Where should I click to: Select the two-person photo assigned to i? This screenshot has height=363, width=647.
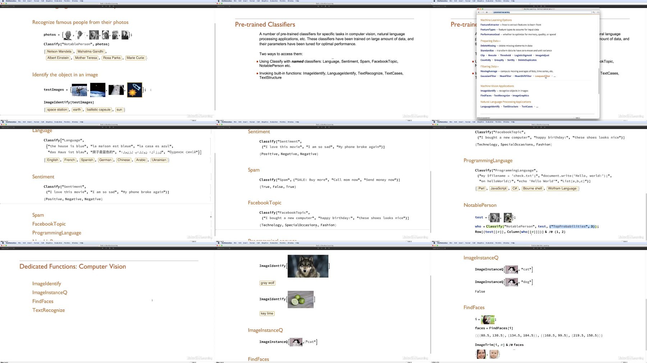[488, 319]
